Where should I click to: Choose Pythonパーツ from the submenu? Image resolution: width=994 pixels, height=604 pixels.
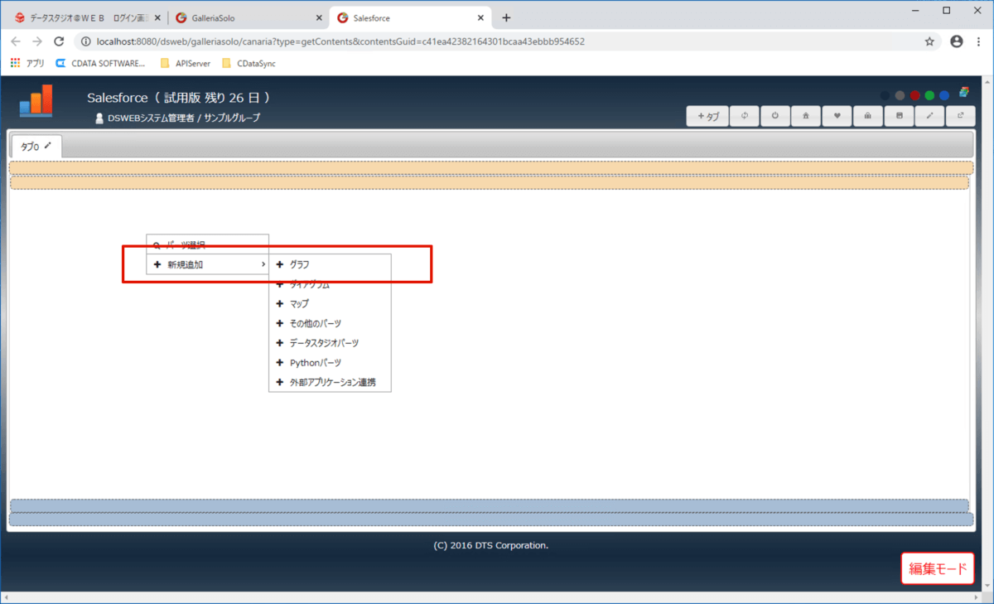[330, 363]
